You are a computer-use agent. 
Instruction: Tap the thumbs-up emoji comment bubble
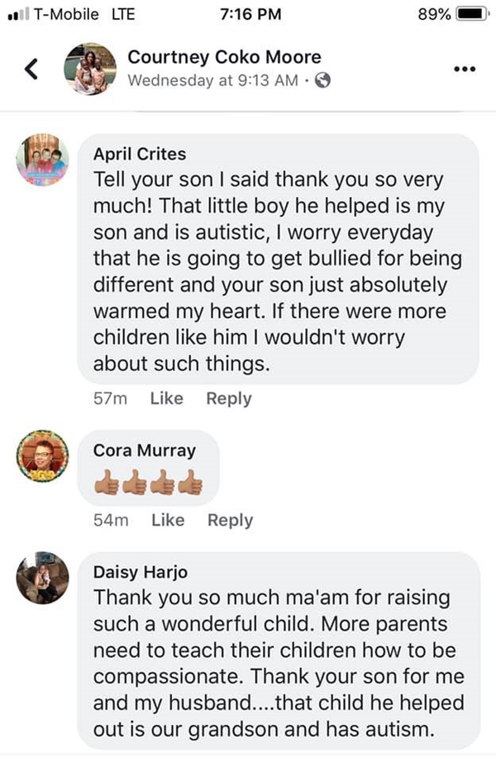coord(149,480)
